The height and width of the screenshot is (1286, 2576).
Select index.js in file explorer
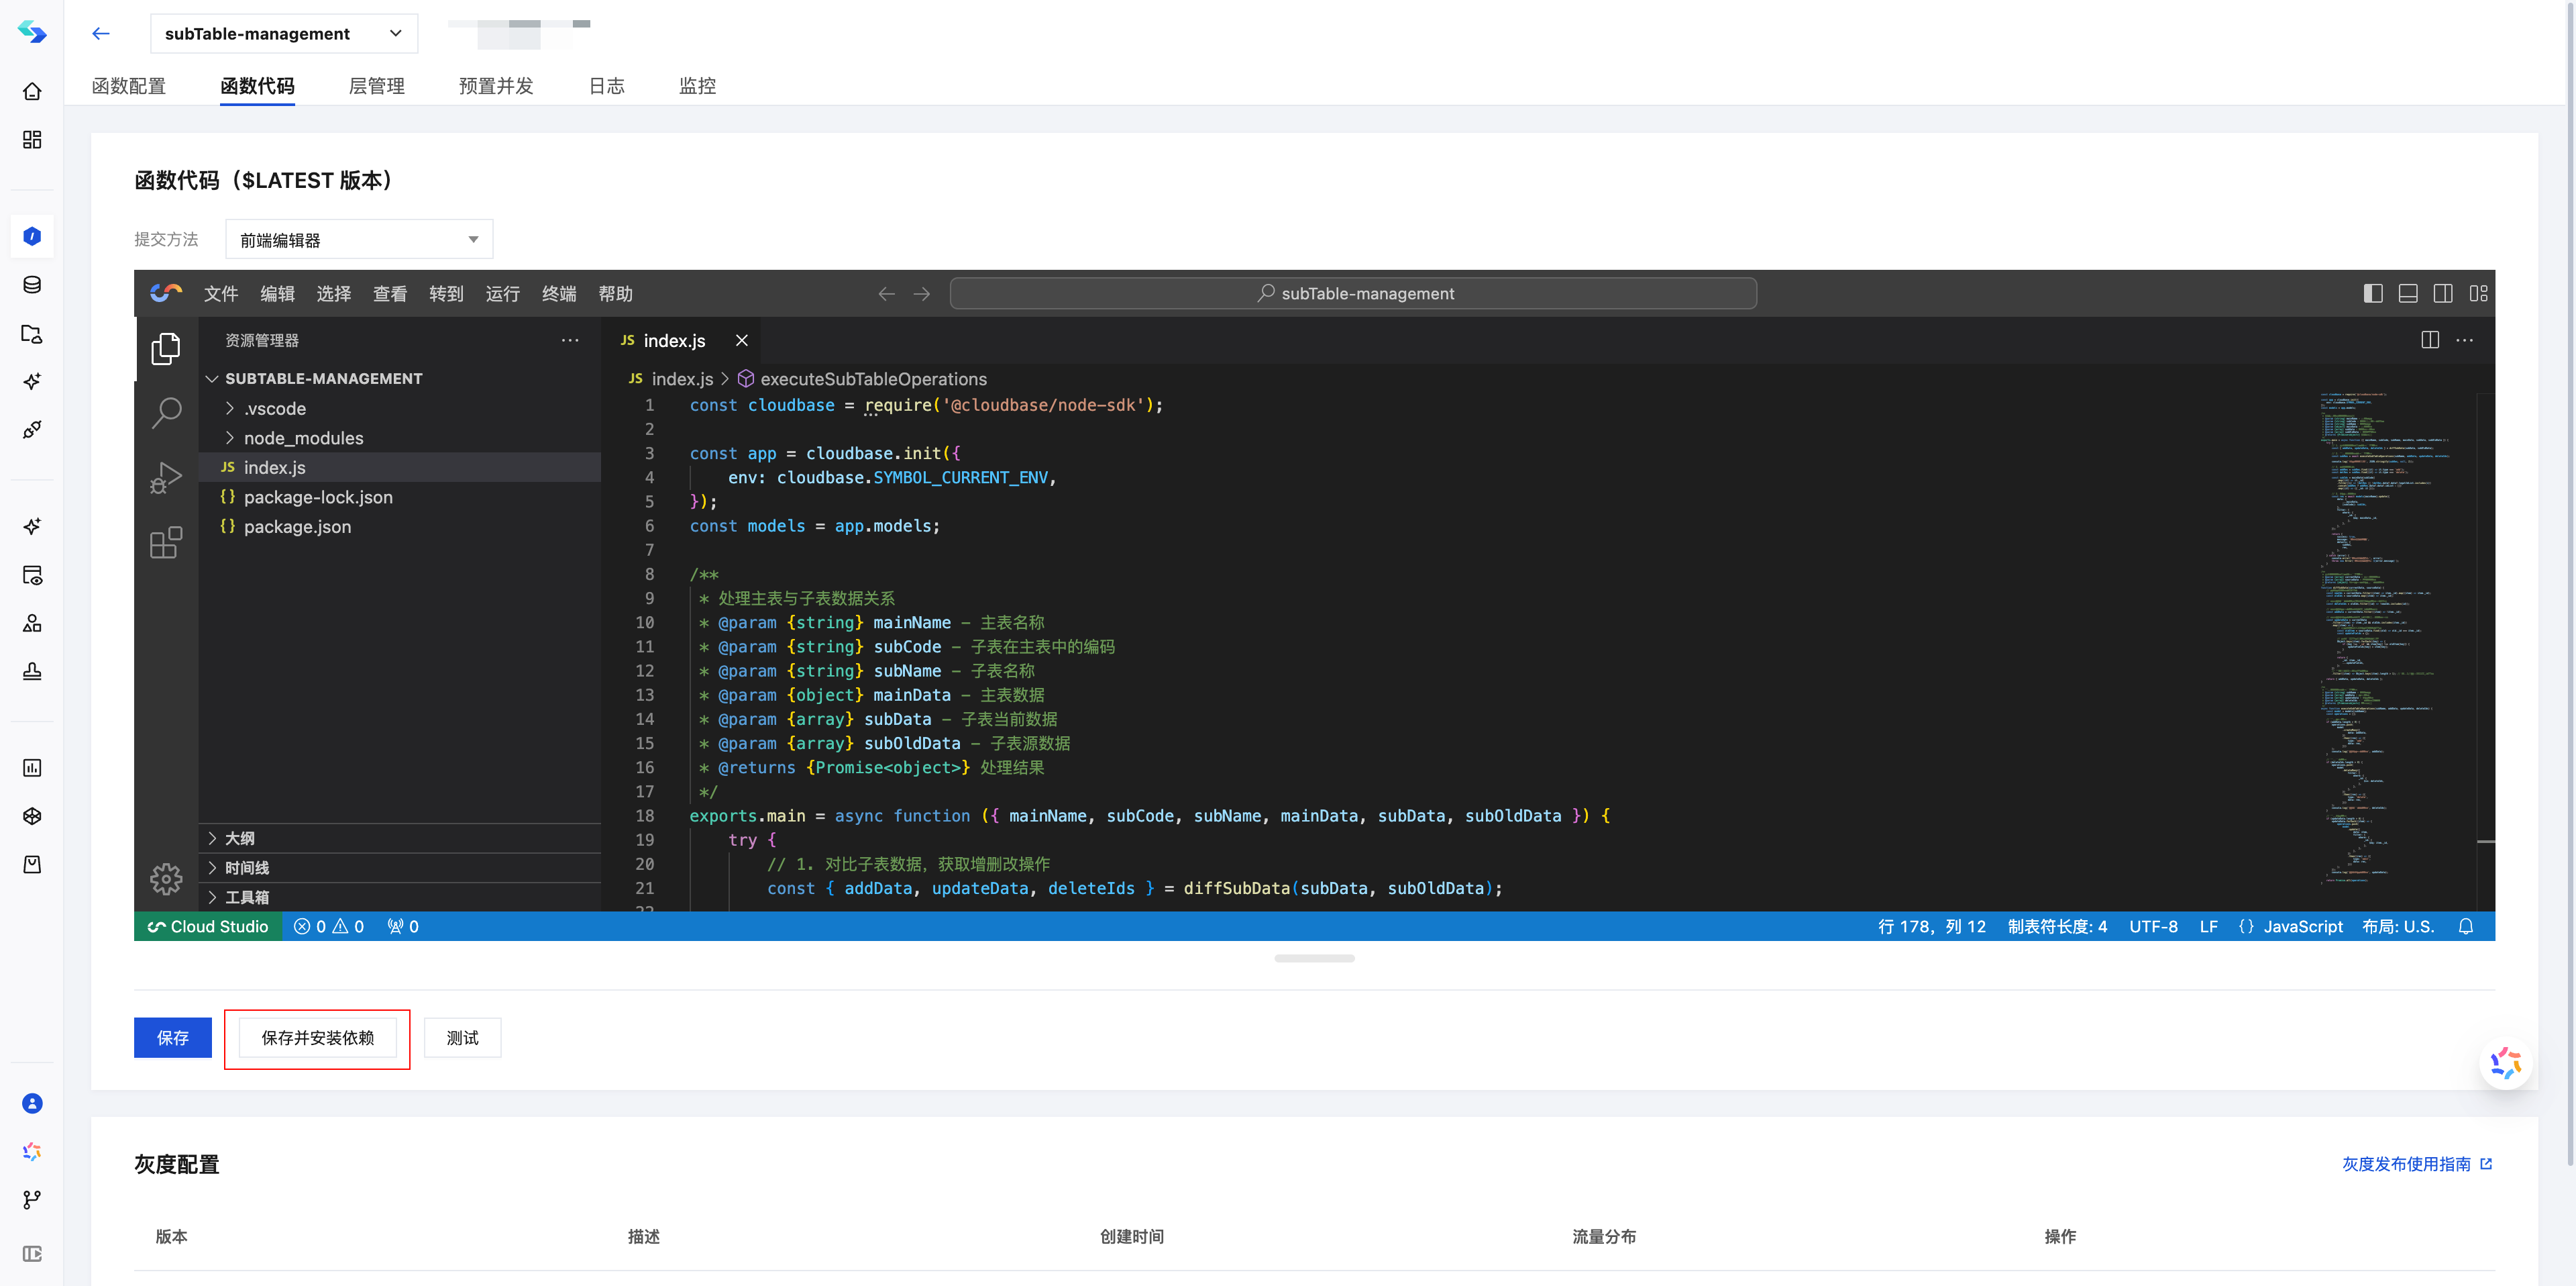coord(400,467)
